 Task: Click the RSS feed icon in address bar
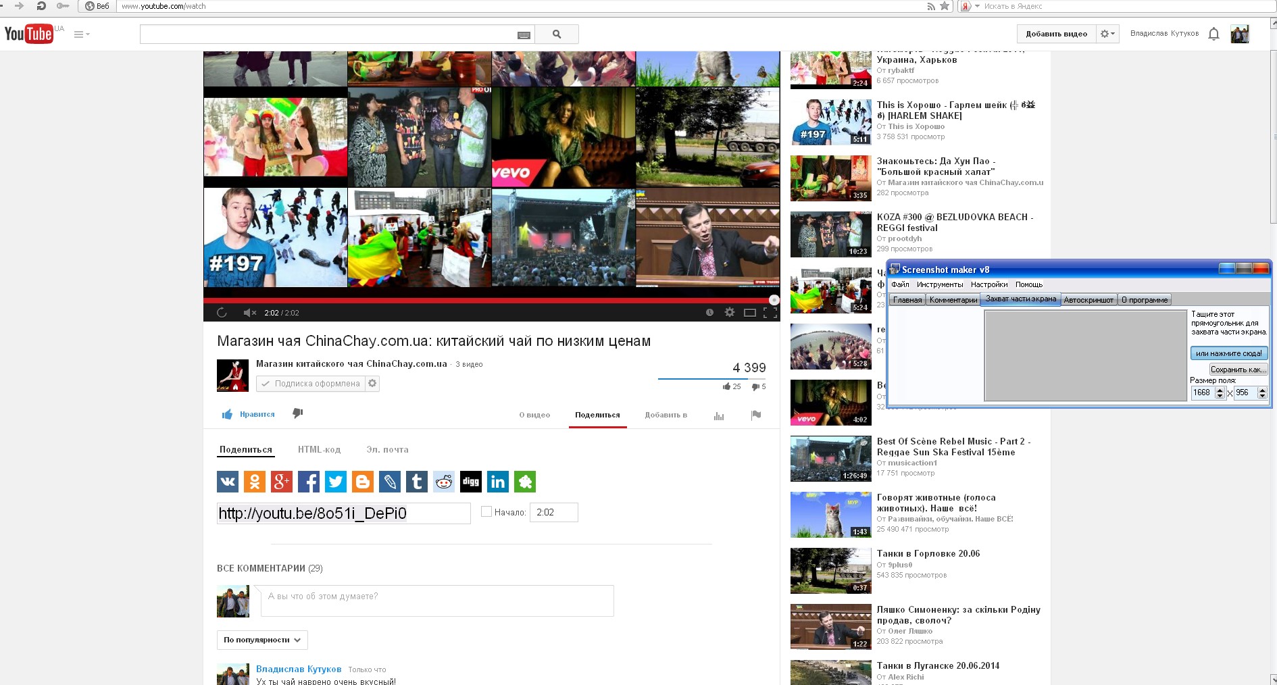tap(931, 6)
